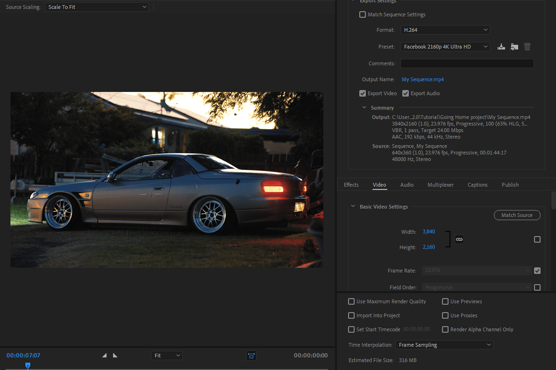This screenshot has height=370, width=556.
Task: Enable Match Sequence Settings
Action: (363, 14)
